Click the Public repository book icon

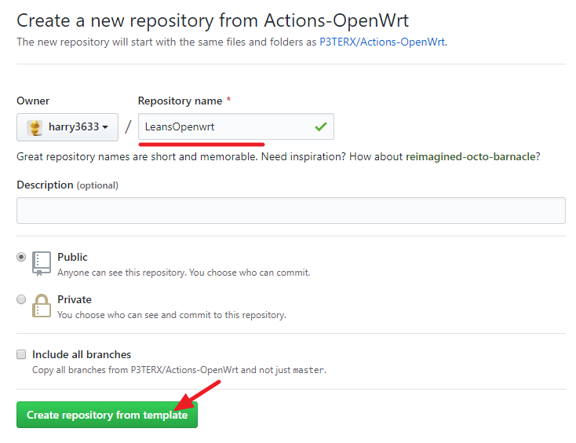point(42,263)
